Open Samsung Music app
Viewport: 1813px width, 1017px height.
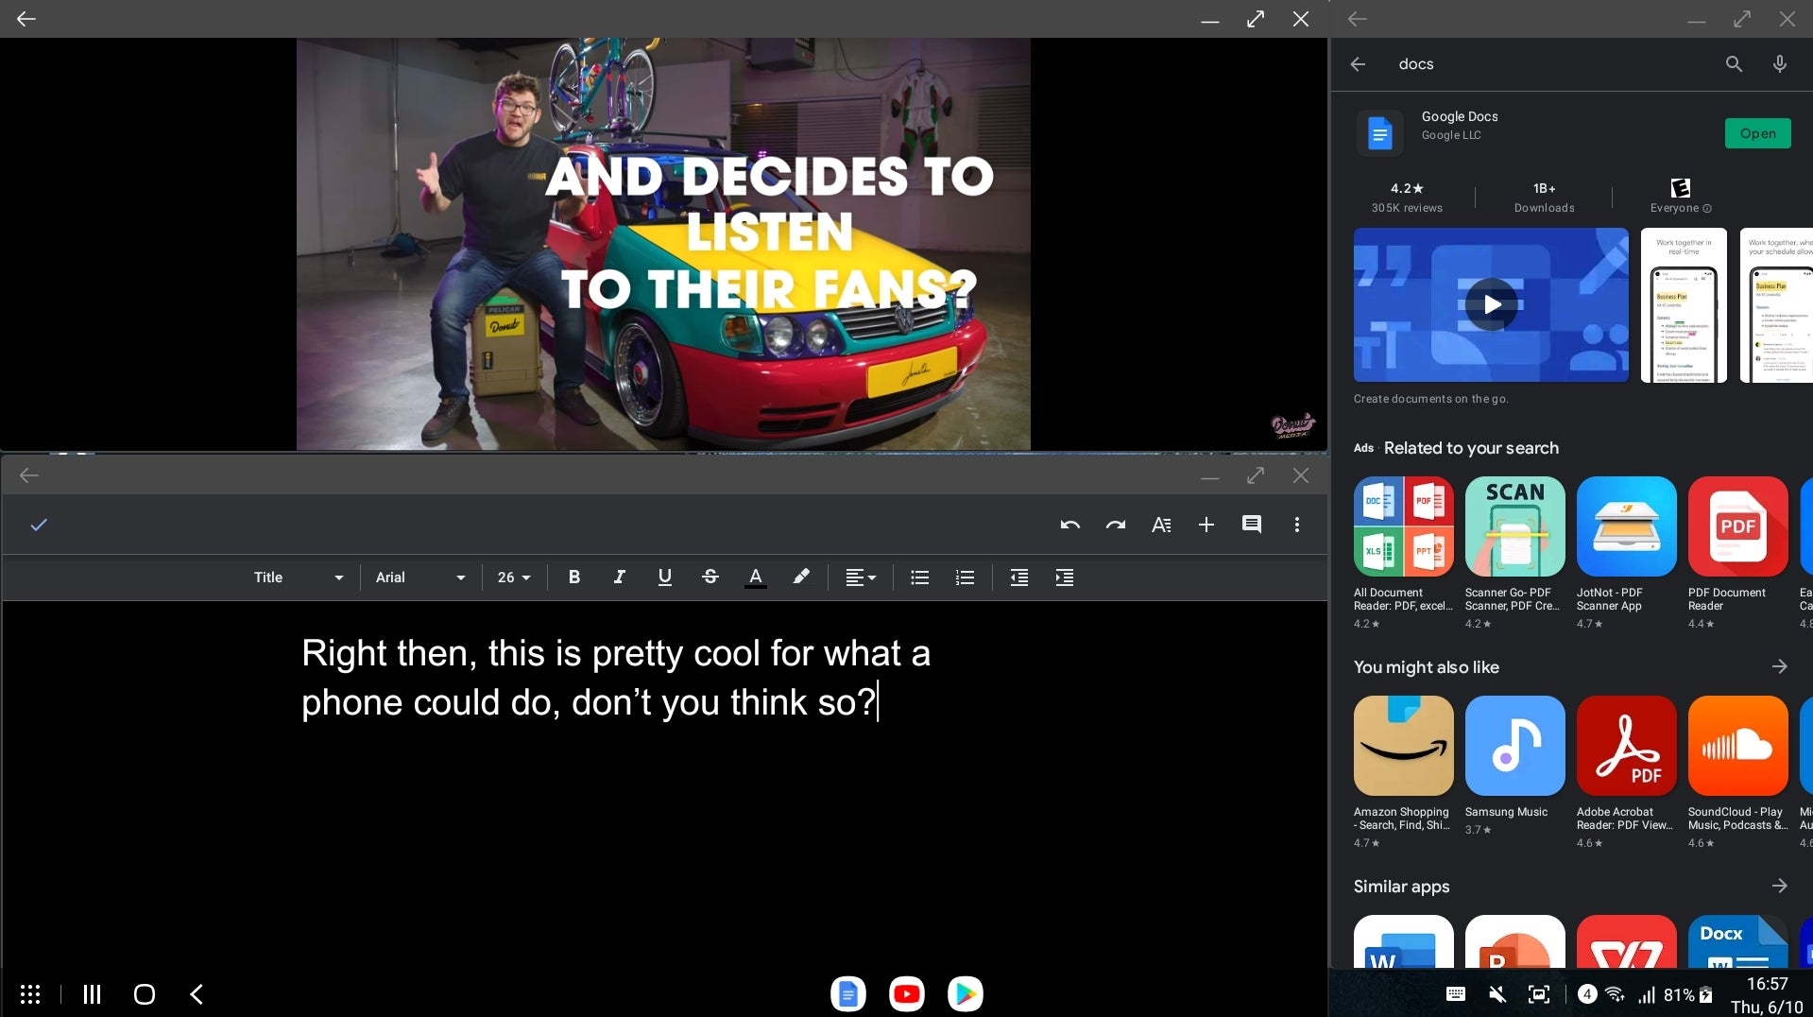pos(1514,766)
